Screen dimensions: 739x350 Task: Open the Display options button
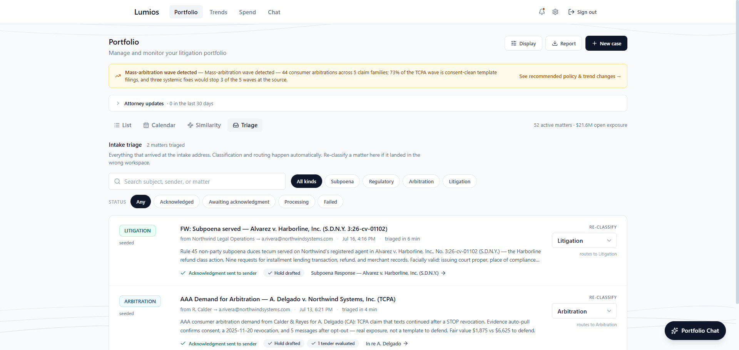pyautogui.click(x=523, y=43)
